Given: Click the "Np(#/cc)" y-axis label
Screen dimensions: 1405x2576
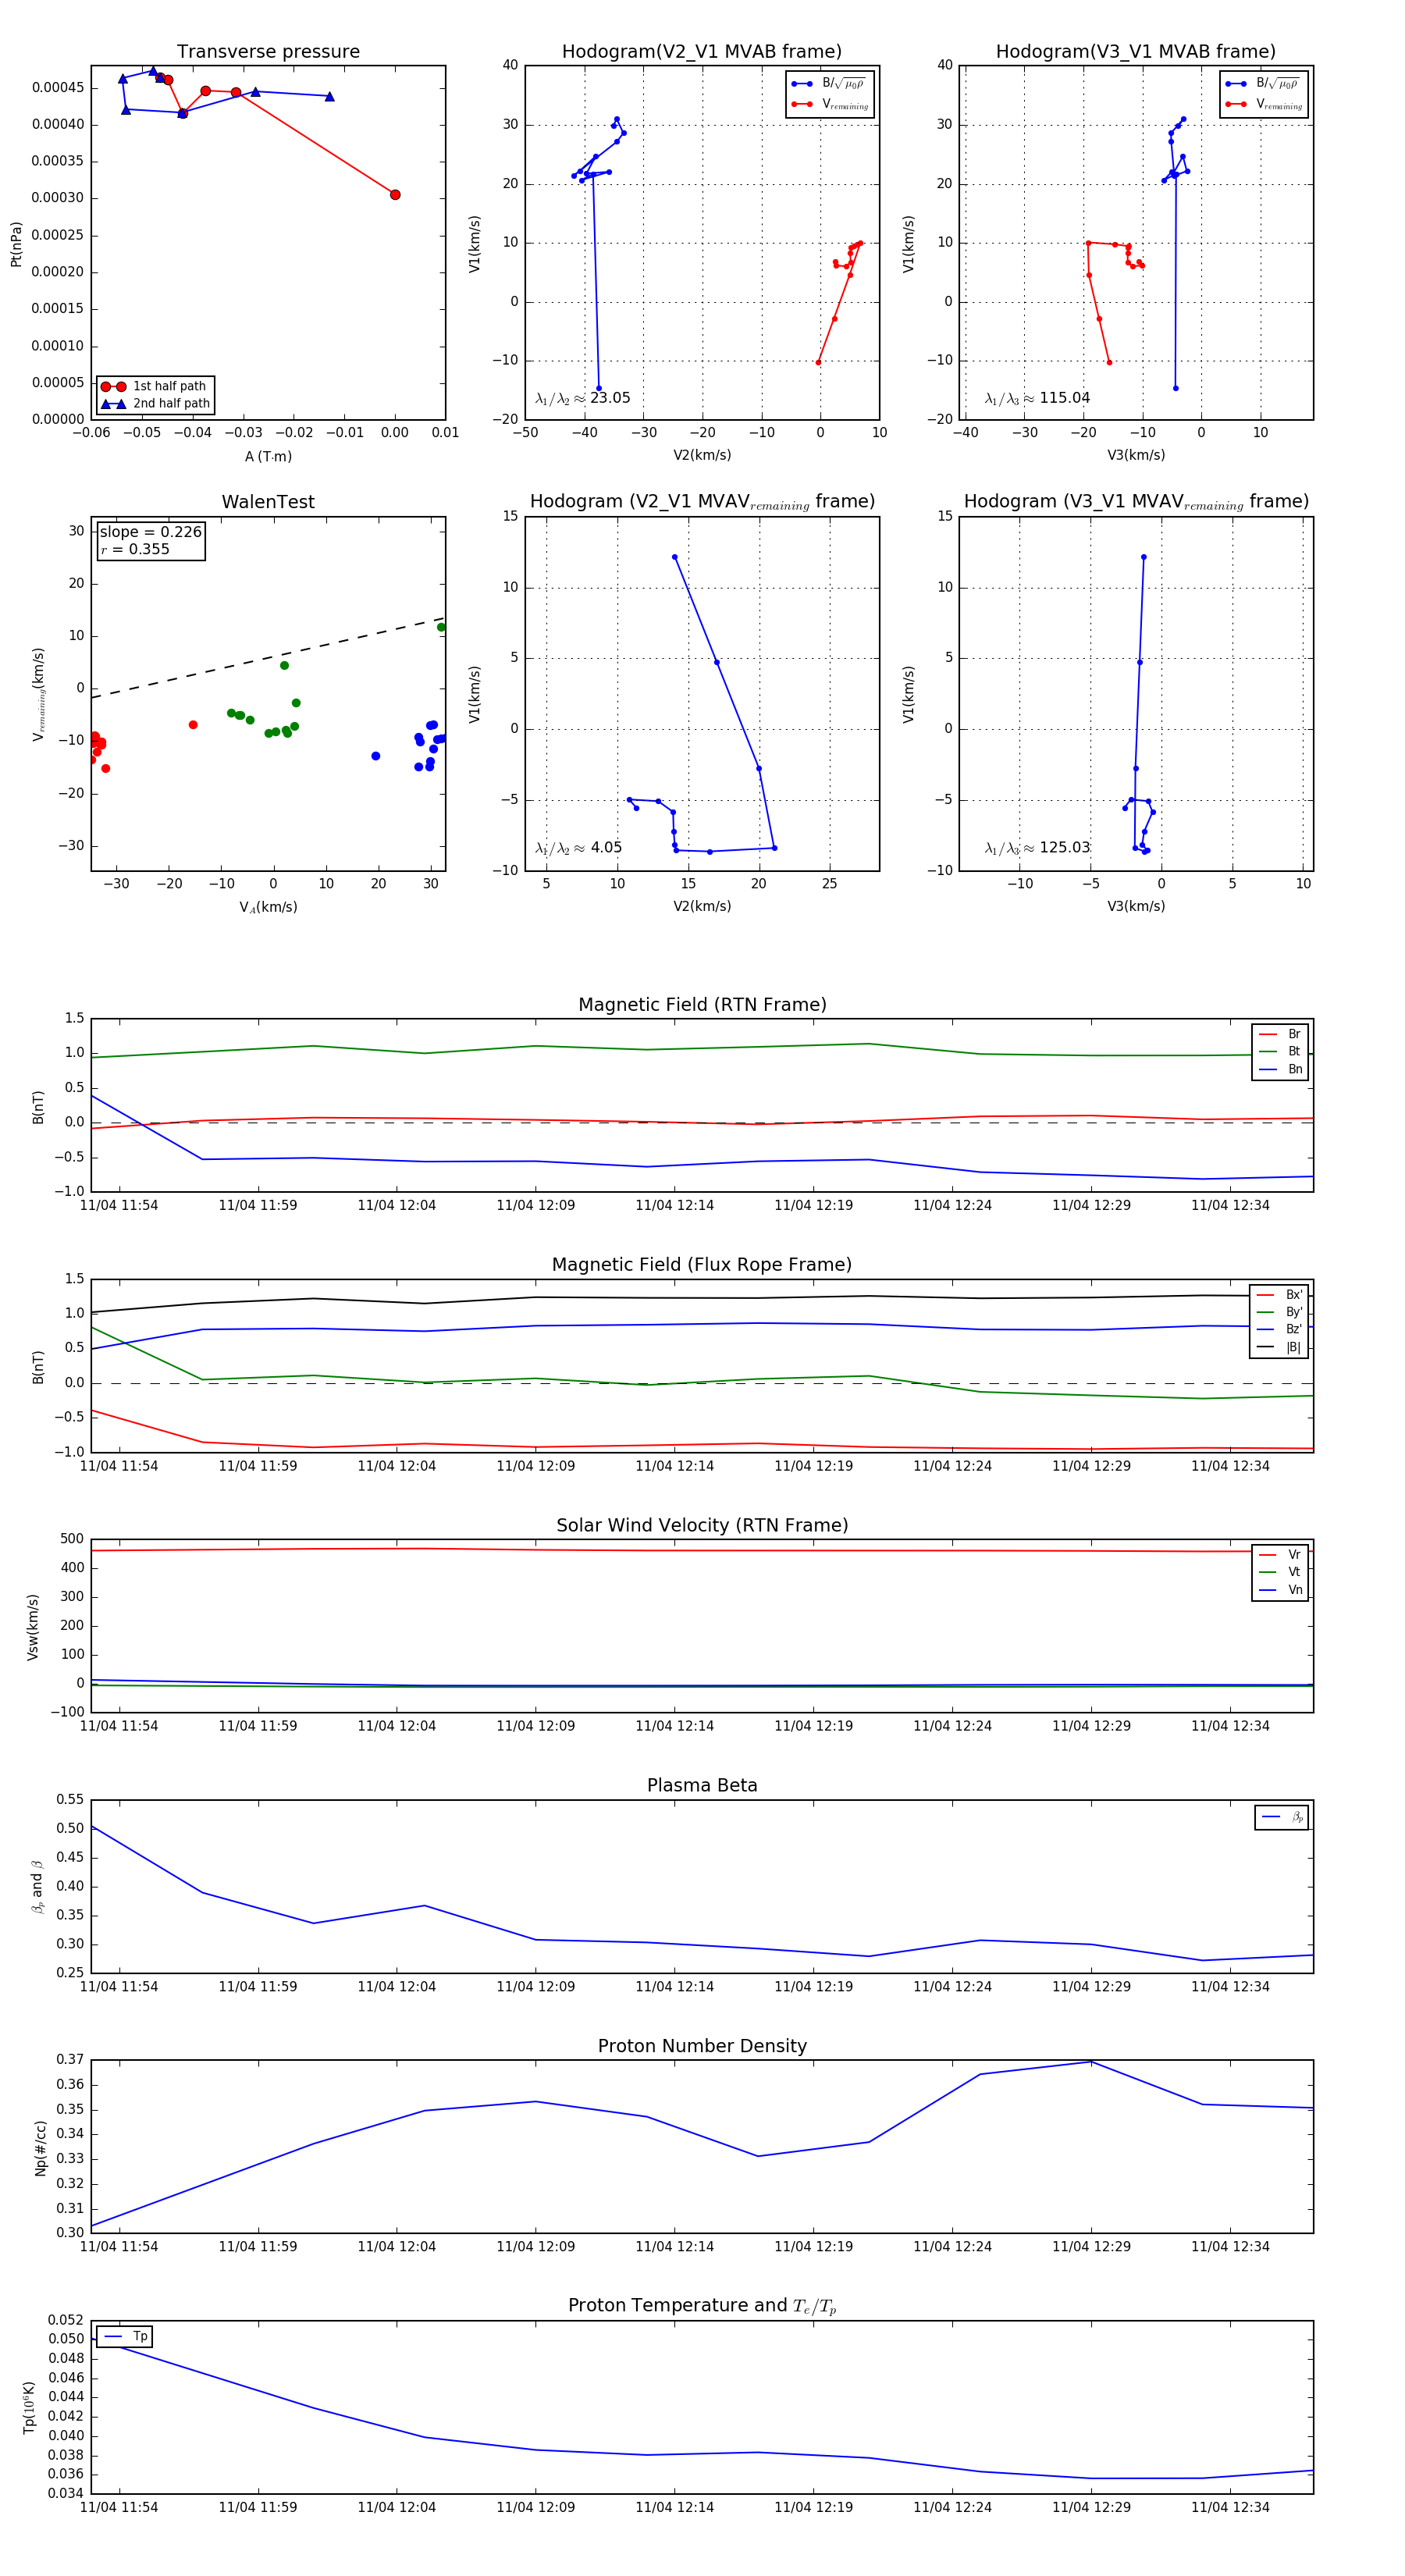Looking at the screenshot, I should (40, 2147).
